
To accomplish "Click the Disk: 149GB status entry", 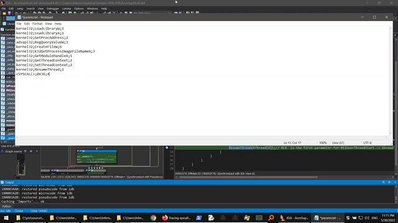I will [39, 211].
